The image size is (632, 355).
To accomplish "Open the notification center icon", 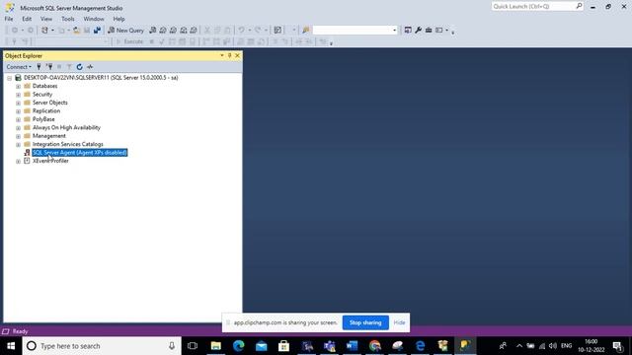I will [617, 346].
